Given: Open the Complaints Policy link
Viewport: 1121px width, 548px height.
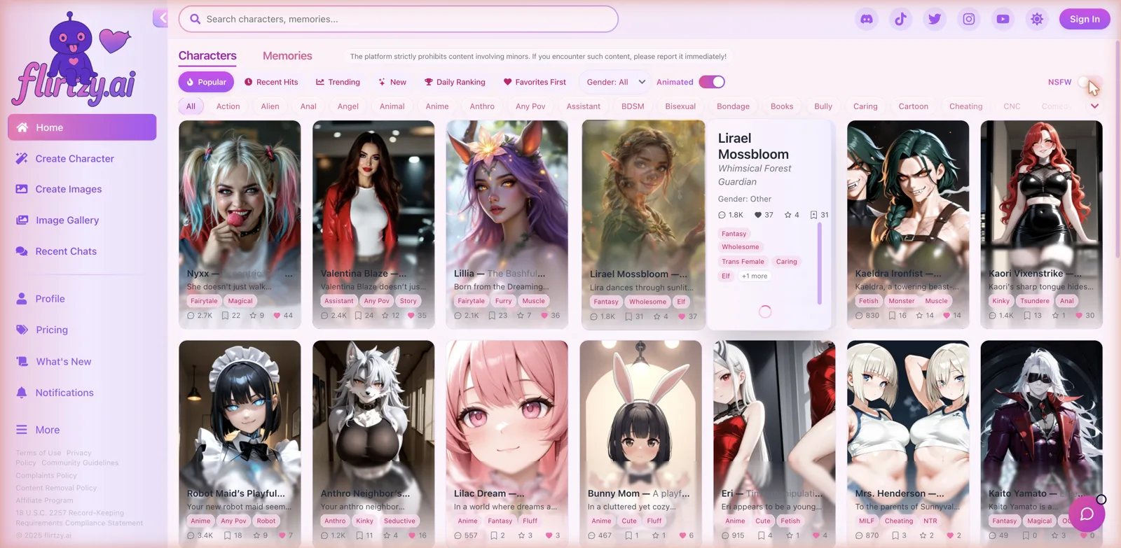Looking at the screenshot, I should click(x=46, y=475).
